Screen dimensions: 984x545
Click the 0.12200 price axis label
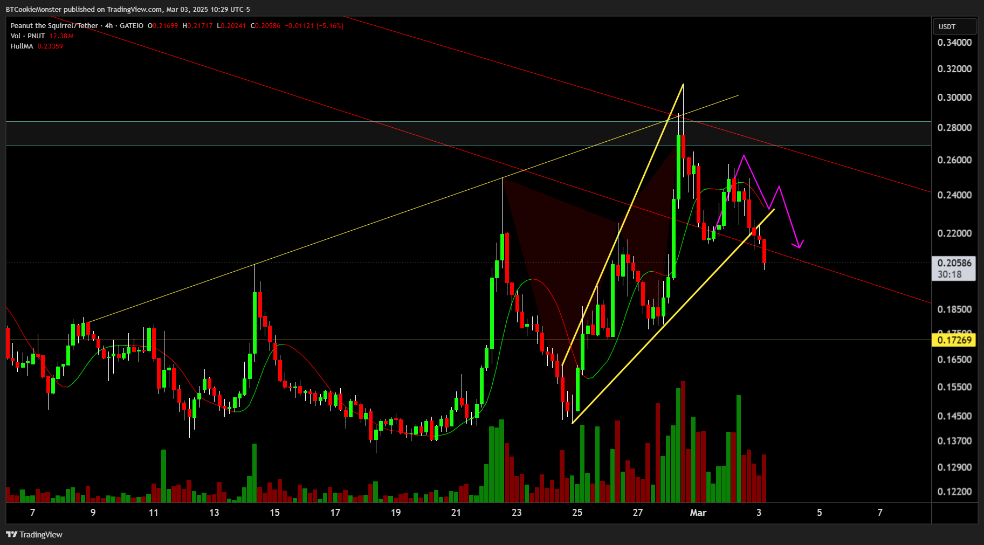pyautogui.click(x=954, y=491)
